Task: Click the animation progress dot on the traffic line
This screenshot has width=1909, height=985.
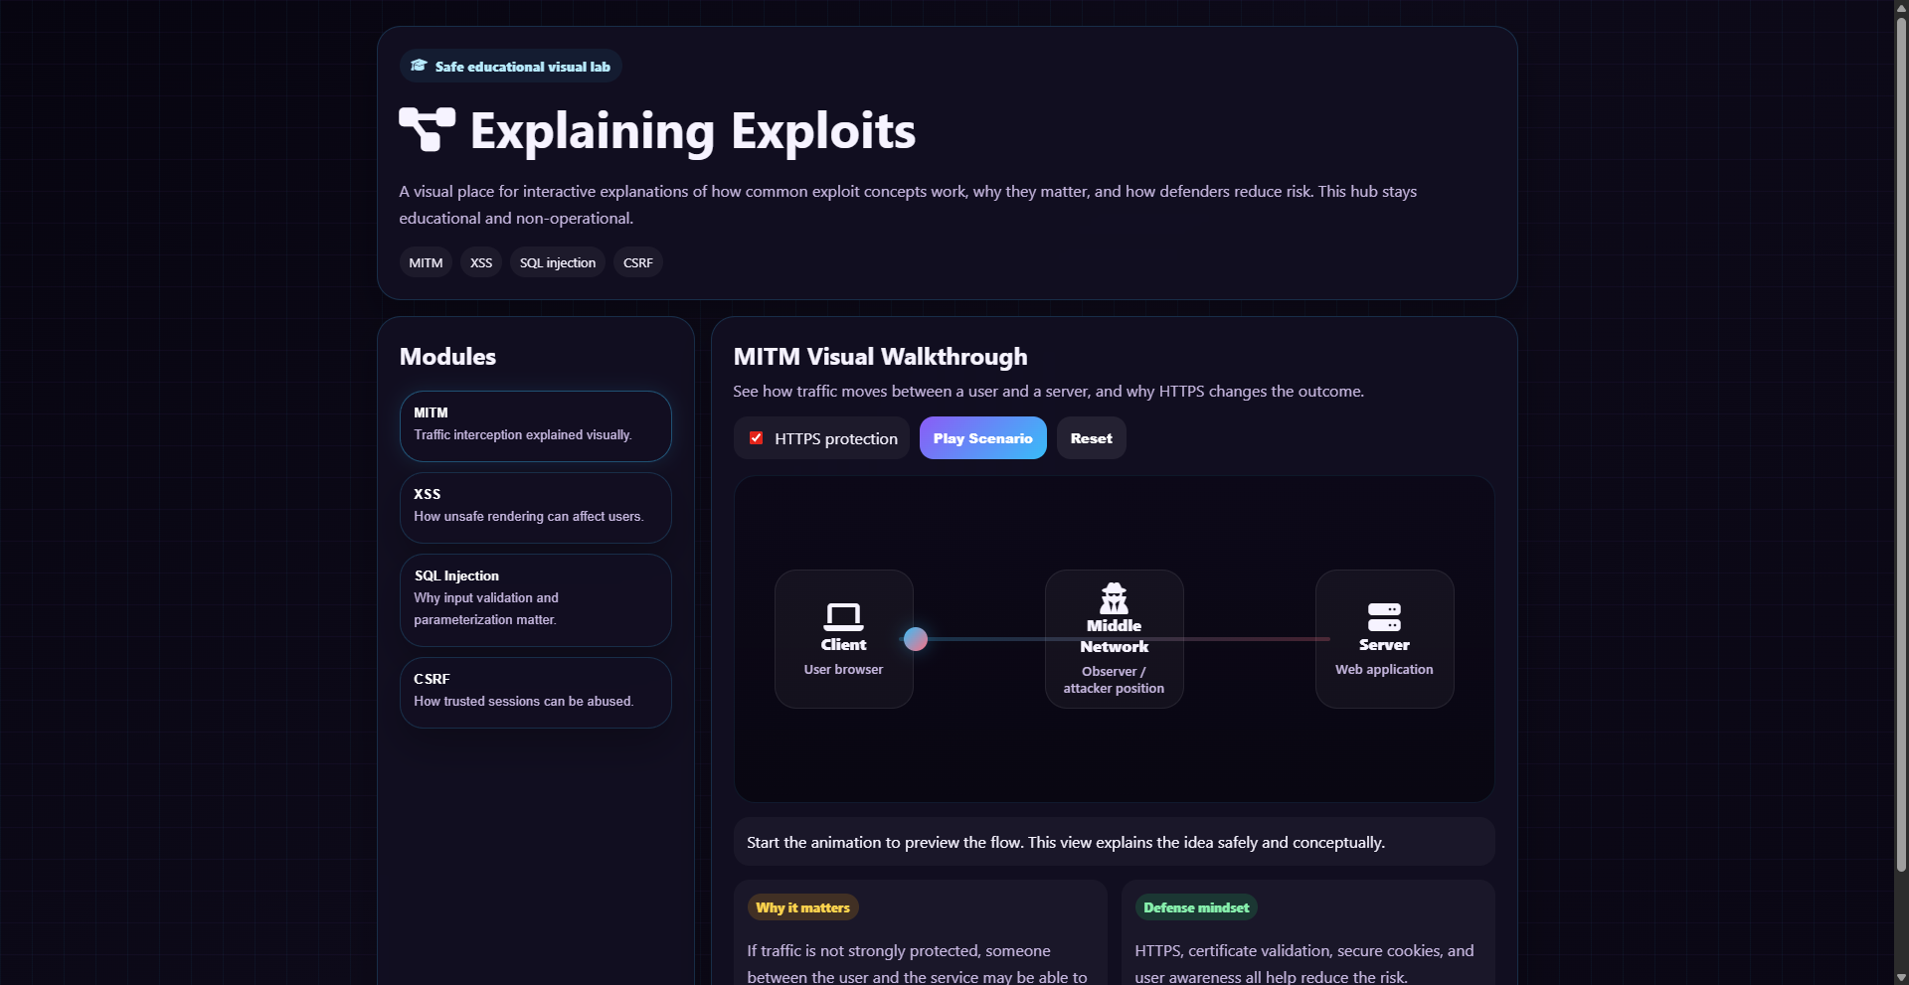Action: [x=915, y=639]
